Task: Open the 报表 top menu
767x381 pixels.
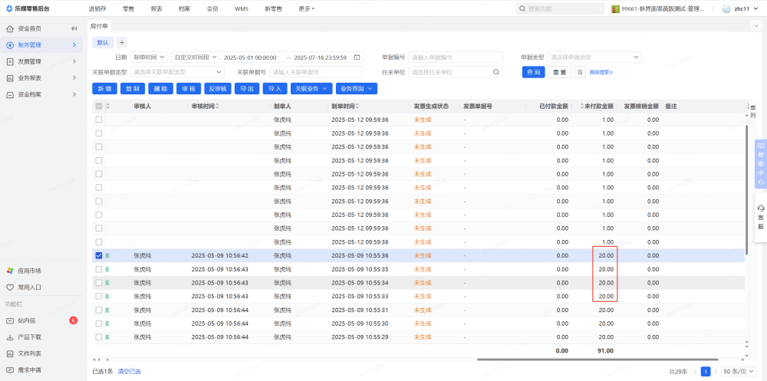Action: pos(156,8)
